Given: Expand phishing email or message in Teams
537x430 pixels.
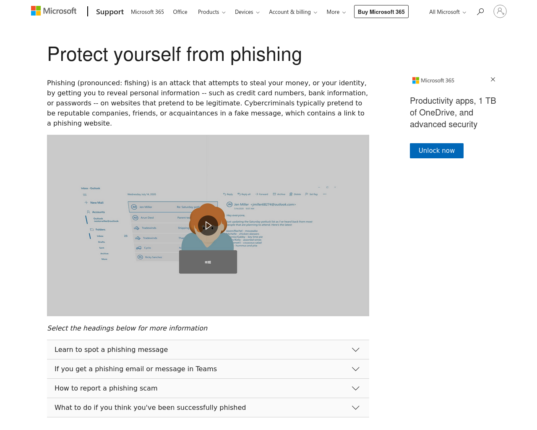Looking at the screenshot, I should (208, 369).
